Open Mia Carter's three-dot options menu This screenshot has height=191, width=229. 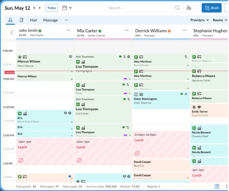pos(126,30)
